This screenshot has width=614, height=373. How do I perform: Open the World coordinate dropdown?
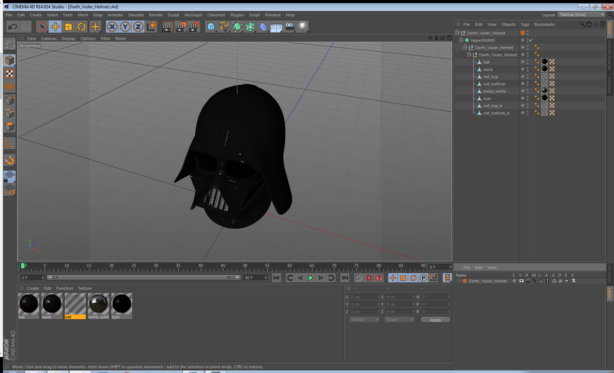[364, 320]
